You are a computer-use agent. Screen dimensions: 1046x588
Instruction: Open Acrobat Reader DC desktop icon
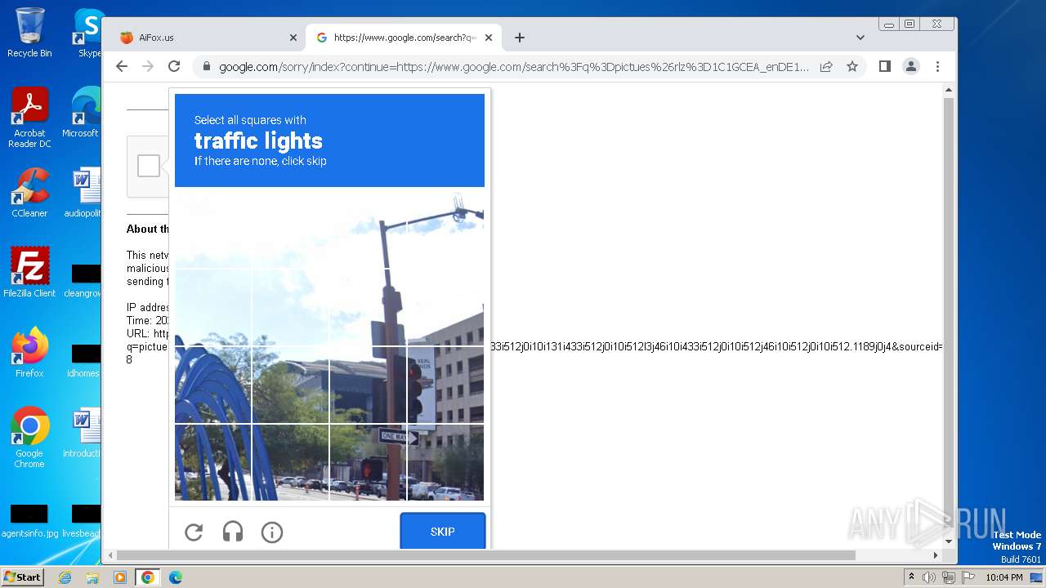(x=29, y=118)
